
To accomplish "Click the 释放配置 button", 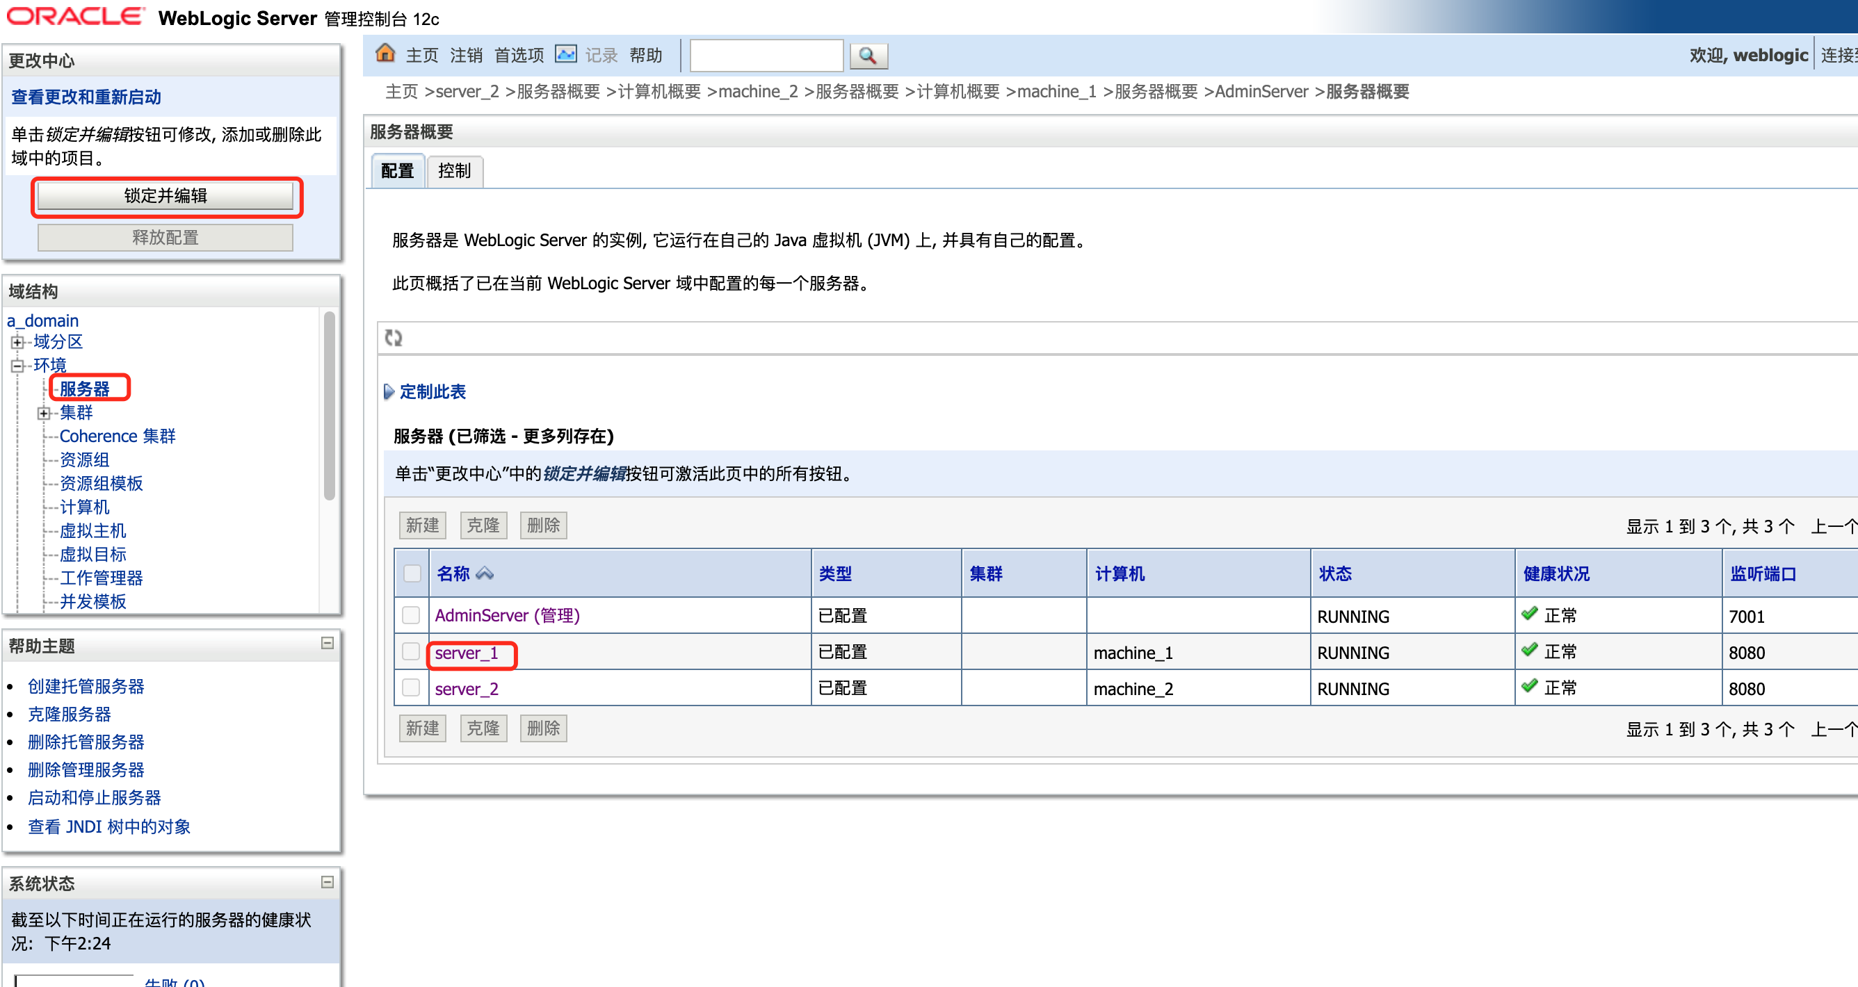I will coord(165,237).
